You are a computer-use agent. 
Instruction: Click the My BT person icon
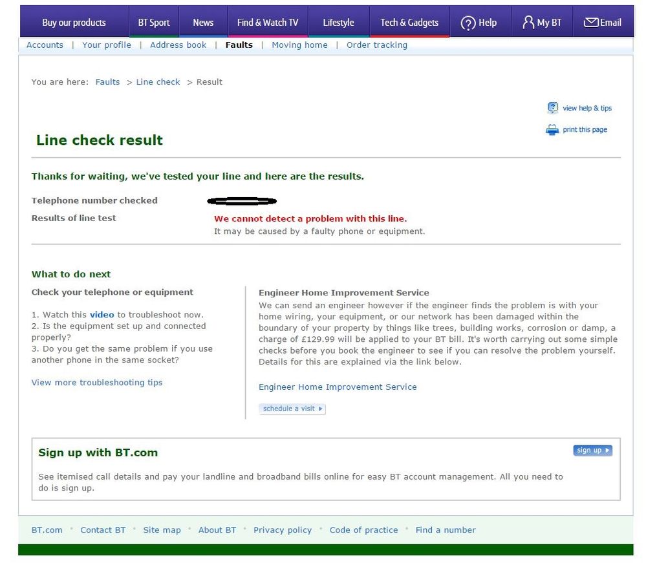[x=528, y=22]
